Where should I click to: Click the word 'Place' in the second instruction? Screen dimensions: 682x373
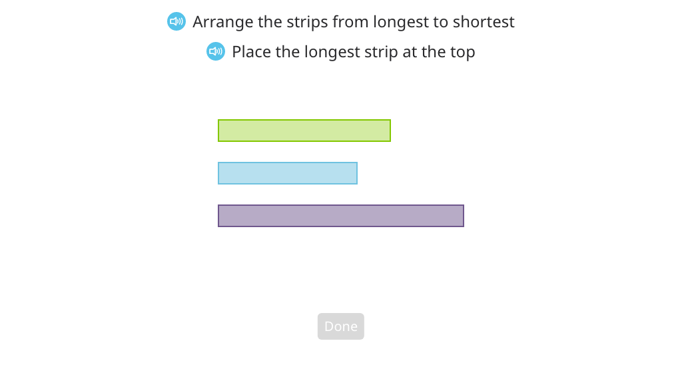coord(252,52)
